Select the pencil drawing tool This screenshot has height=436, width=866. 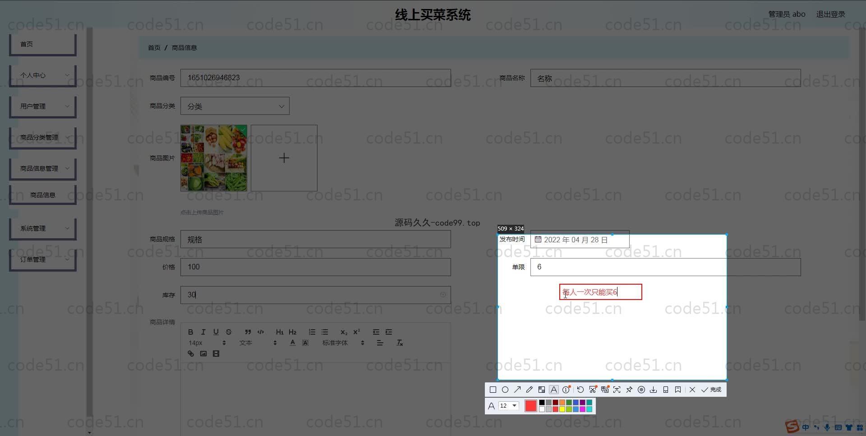tap(530, 390)
